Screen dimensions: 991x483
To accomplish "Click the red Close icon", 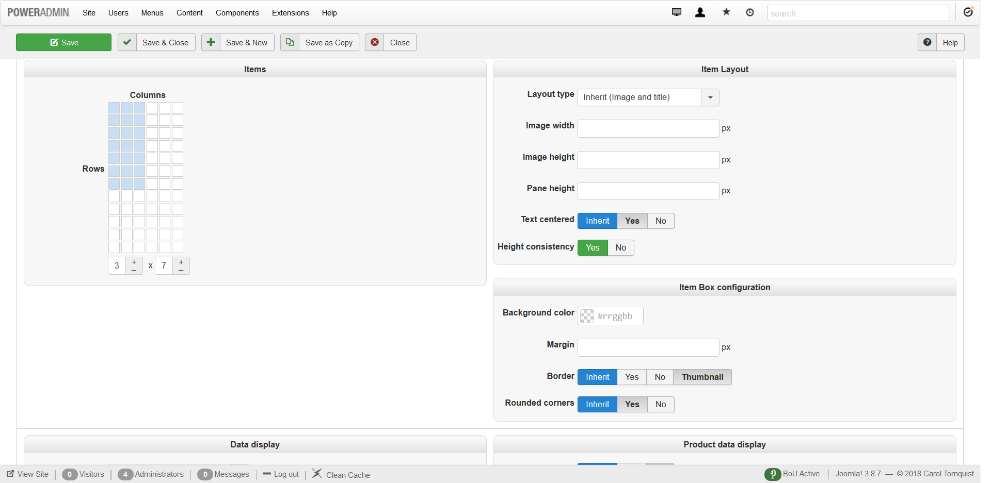I will pos(375,42).
